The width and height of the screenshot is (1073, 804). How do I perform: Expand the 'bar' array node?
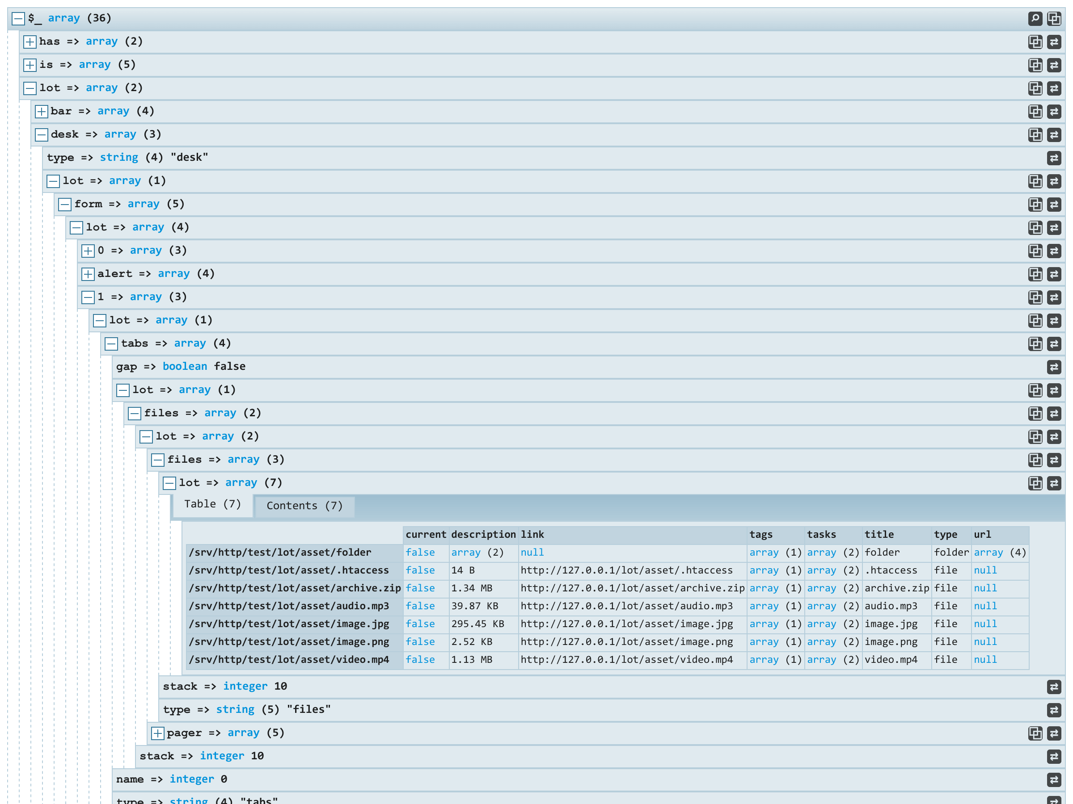tap(41, 112)
